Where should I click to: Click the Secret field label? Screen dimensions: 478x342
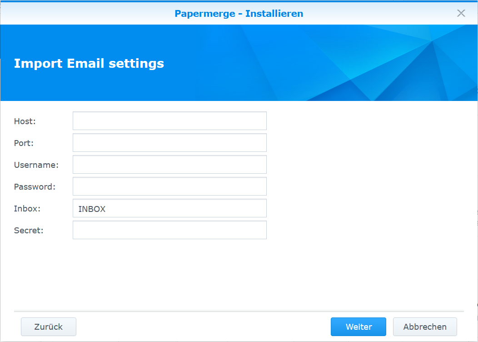[28, 231]
